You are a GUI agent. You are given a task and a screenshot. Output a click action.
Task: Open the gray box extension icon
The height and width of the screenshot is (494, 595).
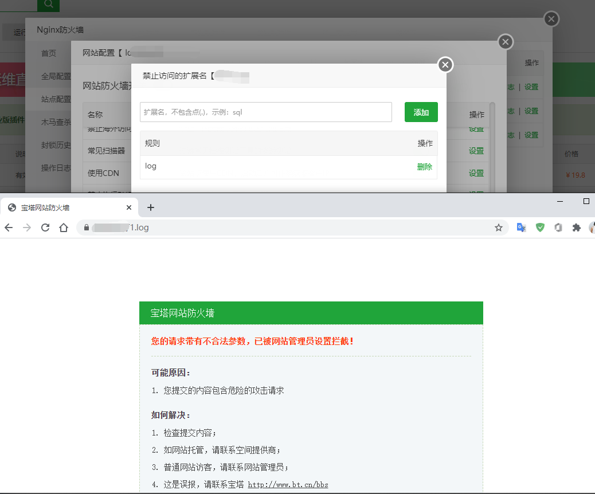coord(558,228)
